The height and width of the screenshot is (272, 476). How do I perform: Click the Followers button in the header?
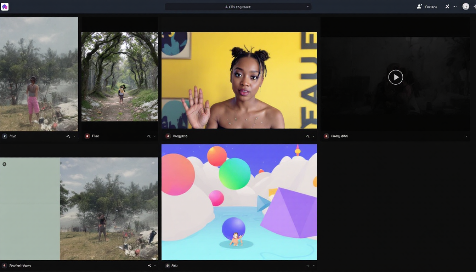click(x=427, y=7)
